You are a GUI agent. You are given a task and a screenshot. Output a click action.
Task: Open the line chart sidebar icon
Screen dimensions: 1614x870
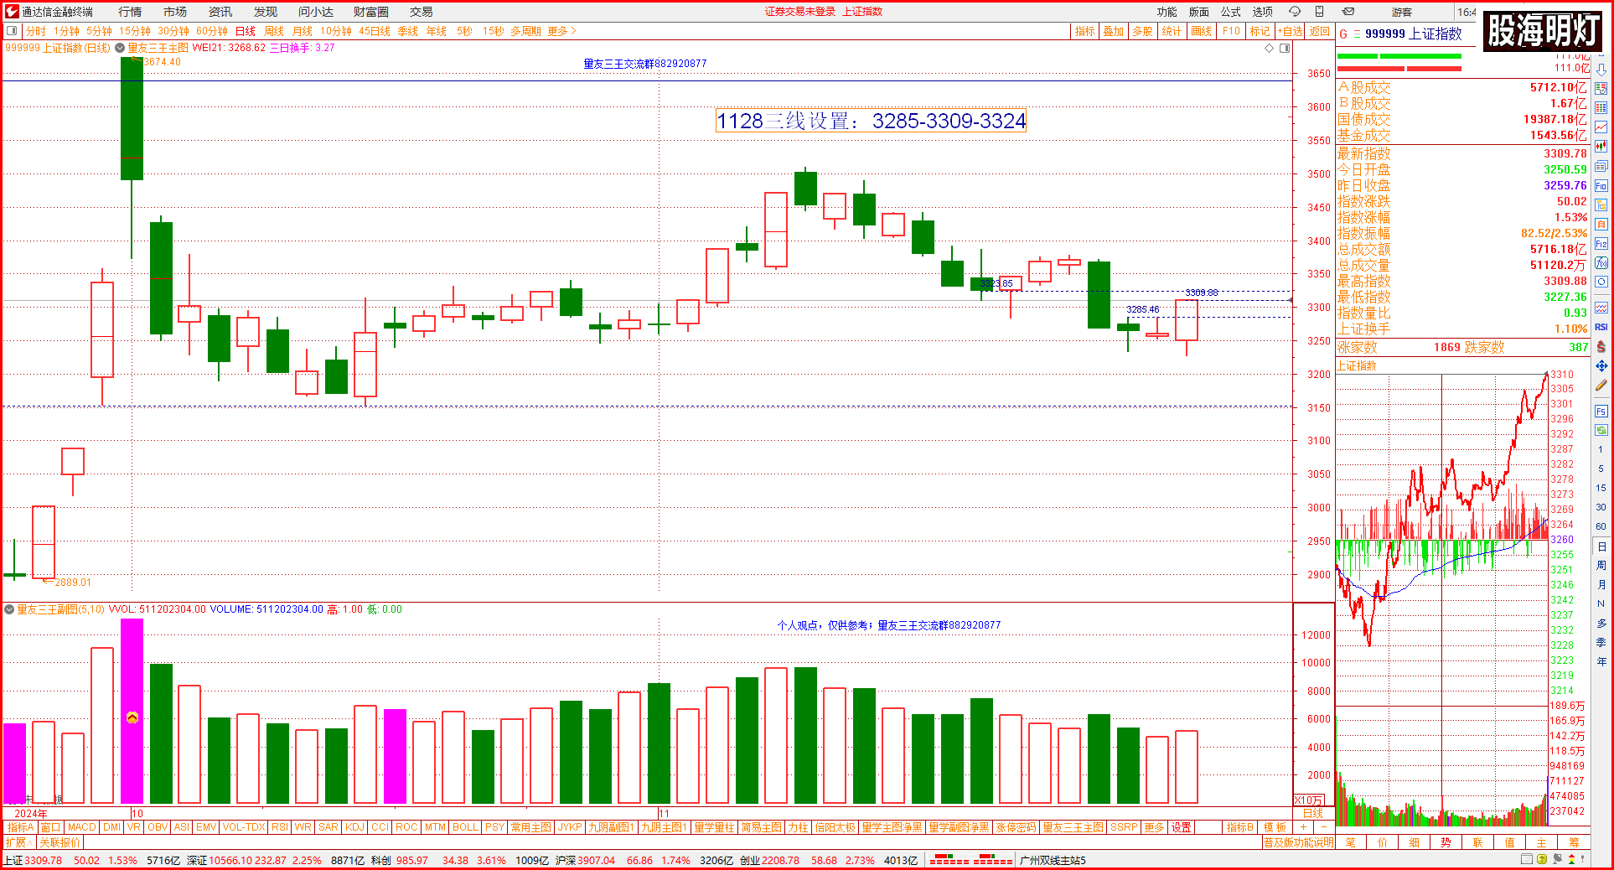point(1601,127)
